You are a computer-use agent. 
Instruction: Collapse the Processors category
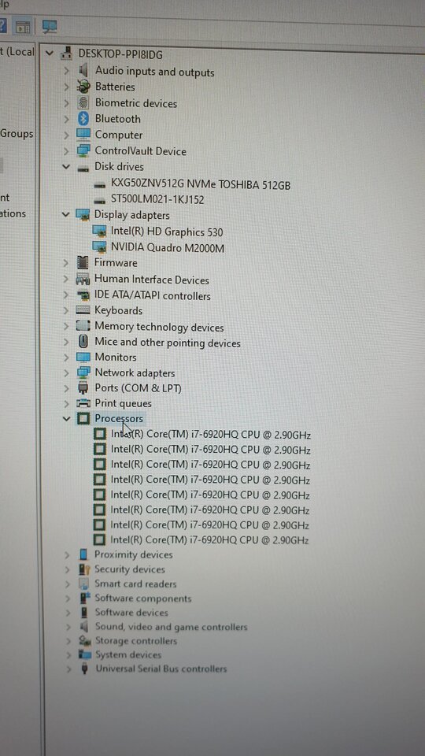click(x=66, y=418)
